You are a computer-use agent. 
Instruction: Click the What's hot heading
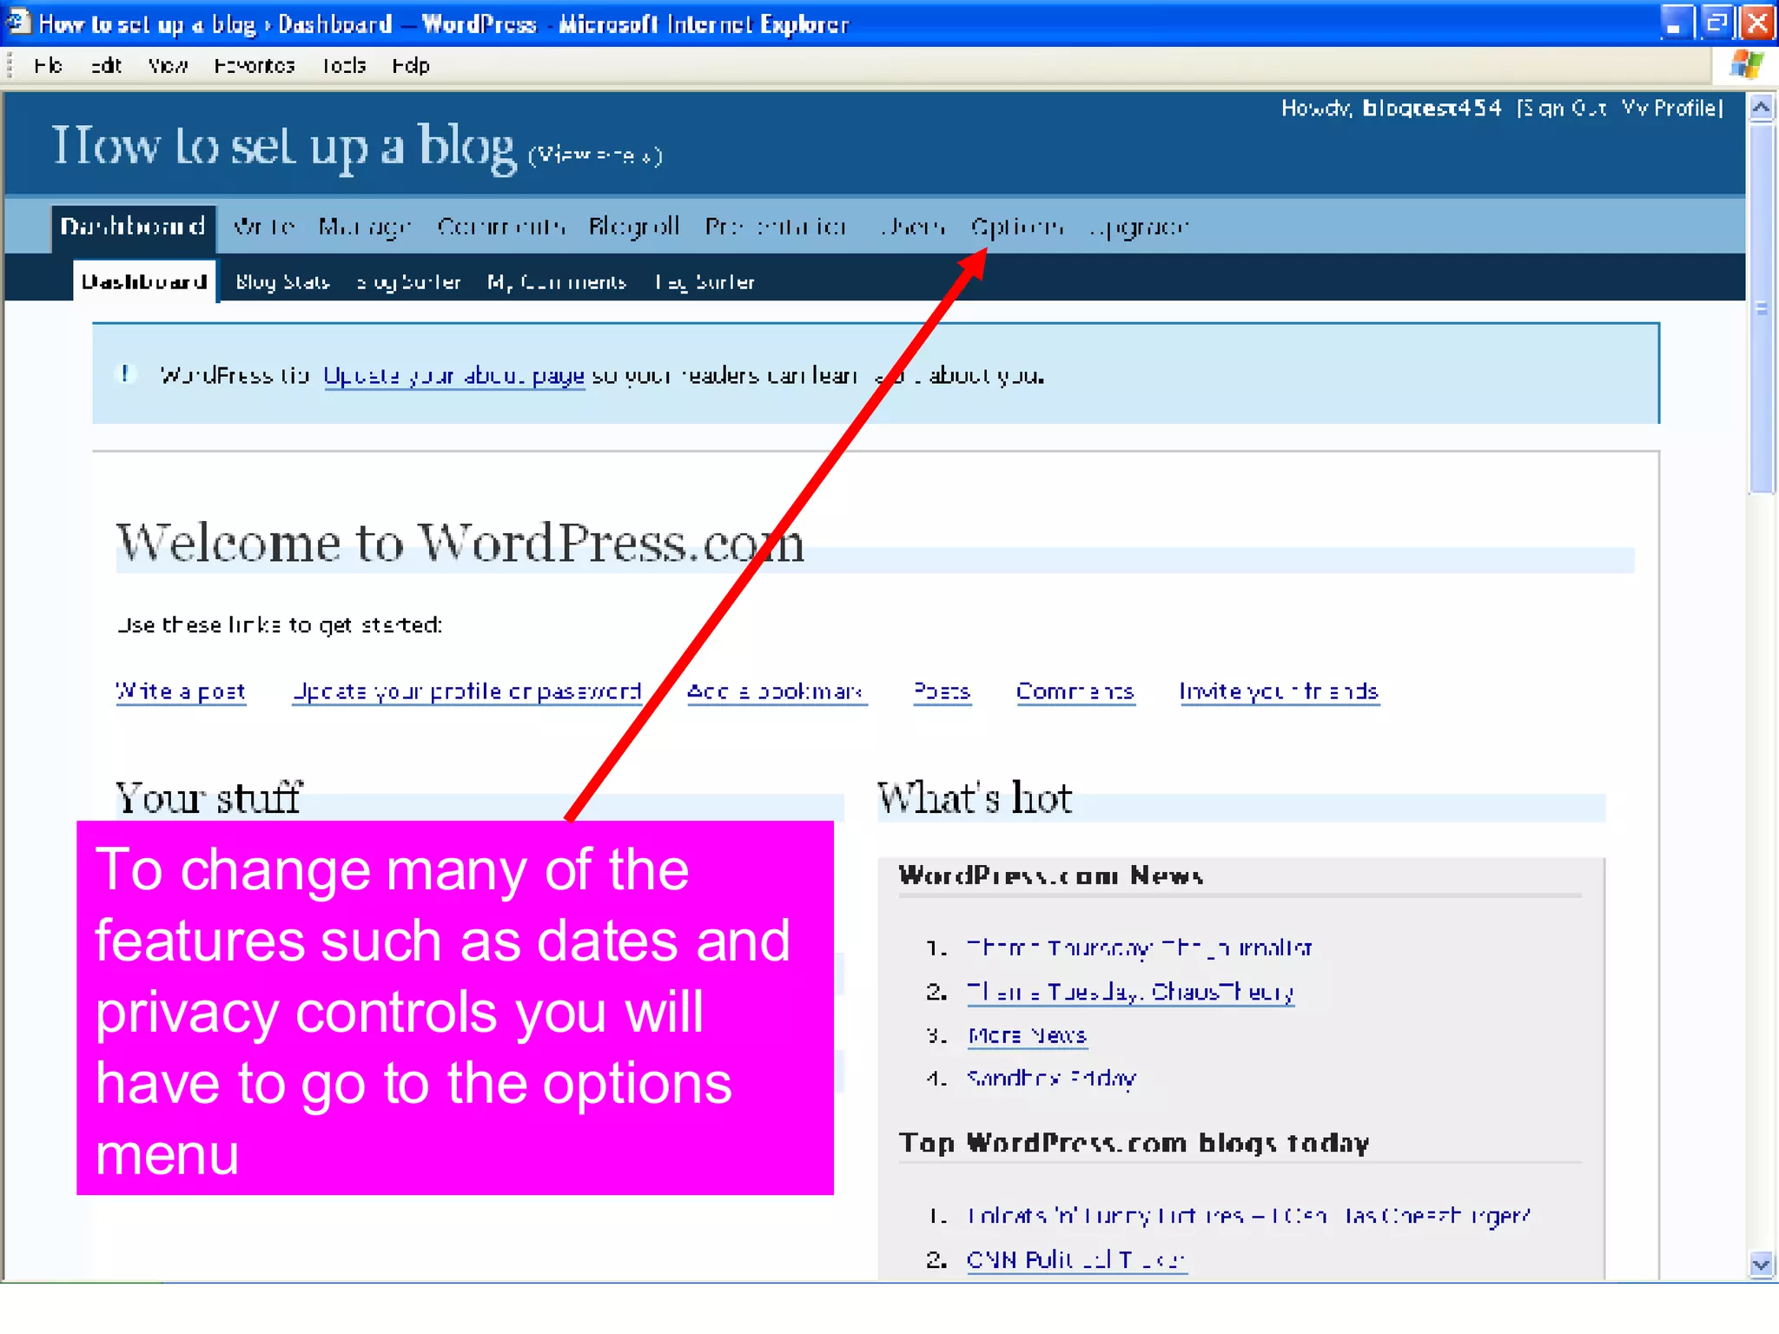pos(975,797)
